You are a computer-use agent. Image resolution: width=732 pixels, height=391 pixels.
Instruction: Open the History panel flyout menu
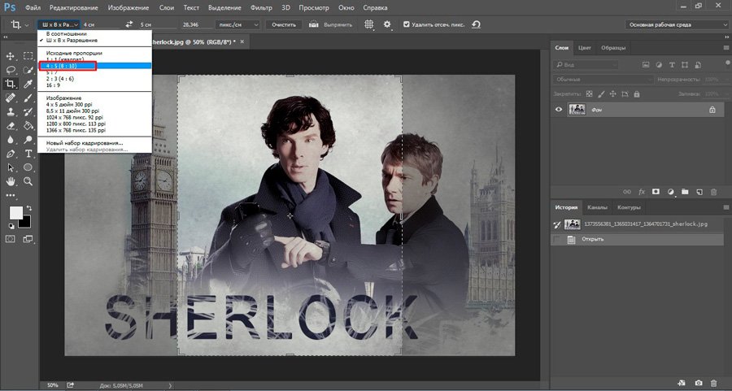[x=726, y=207]
